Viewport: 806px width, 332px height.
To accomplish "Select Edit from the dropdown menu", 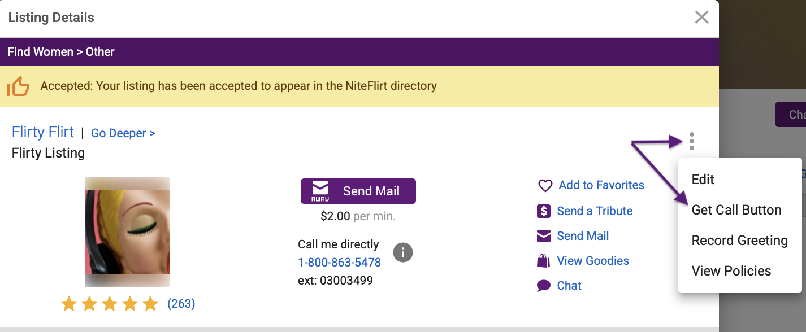I will [x=703, y=180].
